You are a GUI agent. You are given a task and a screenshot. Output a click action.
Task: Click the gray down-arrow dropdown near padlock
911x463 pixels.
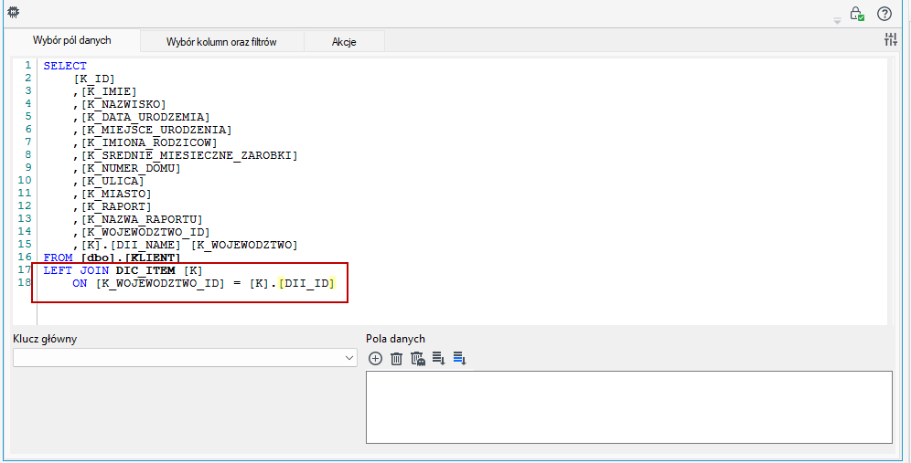(837, 22)
